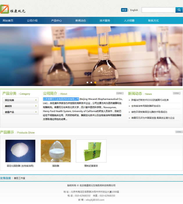Click the 维康双元 logo
Image resolution: width=183 pixels, height=204 pixels.
(13, 10)
